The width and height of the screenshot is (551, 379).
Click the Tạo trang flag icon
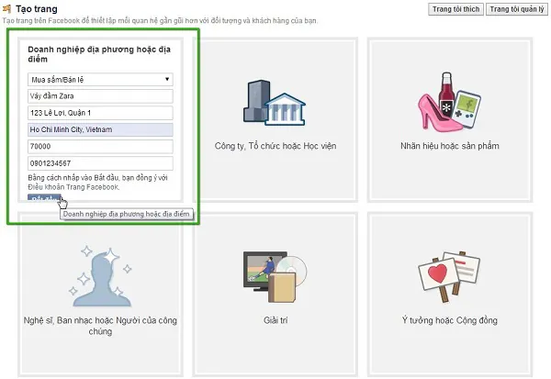coord(6,8)
